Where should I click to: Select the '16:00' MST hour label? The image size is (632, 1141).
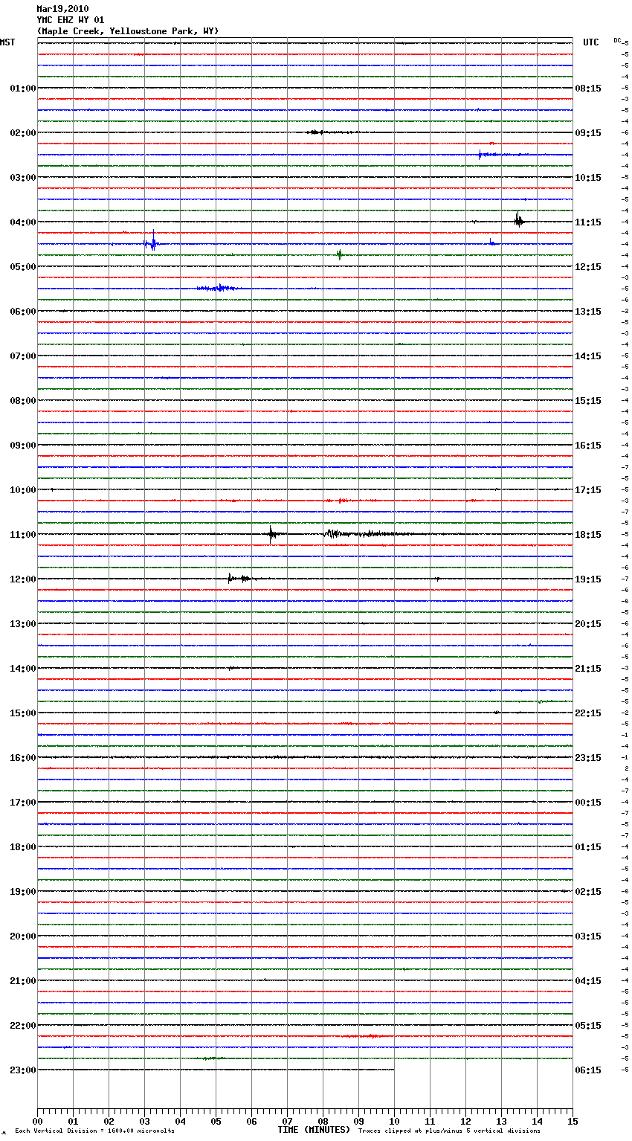(x=23, y=758)
